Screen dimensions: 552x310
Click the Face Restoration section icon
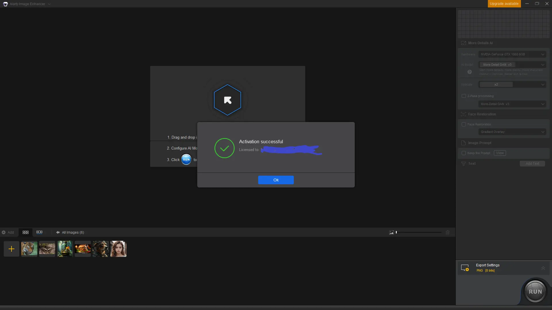coord(463,114)
